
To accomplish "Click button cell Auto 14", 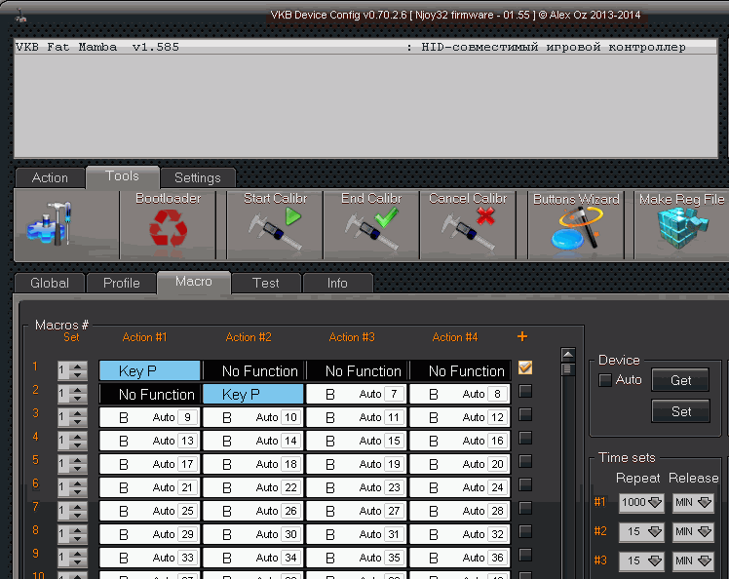I will (253, 441).
